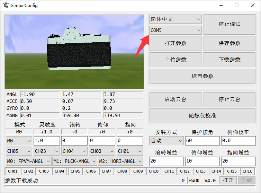Open the M2: HORI-ANGL dropdown
Viewport: 261px width, 193px height.
(x=120, y=161)
